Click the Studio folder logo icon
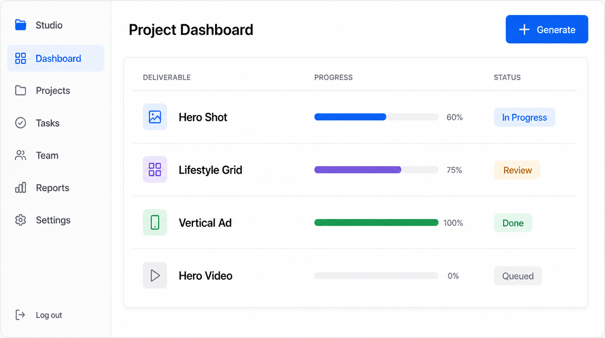The image size is (605, 338). 21,25
